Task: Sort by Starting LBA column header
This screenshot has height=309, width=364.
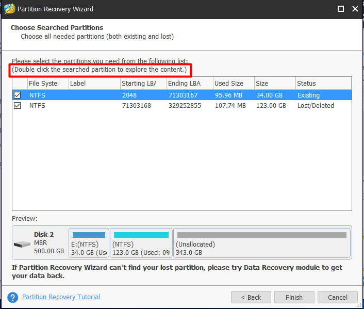Action: [x=143, y=83]
